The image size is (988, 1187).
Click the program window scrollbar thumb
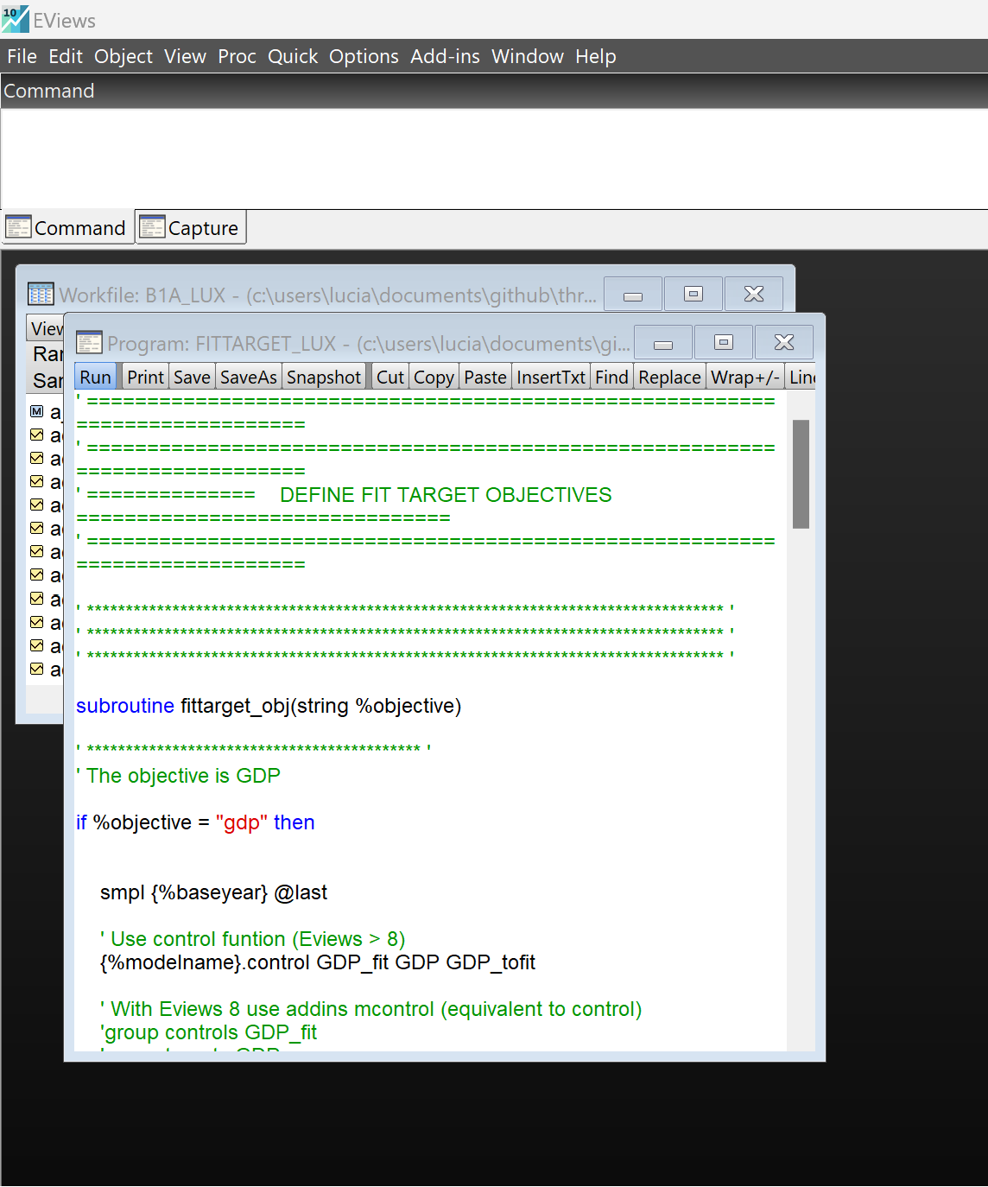[801, 473]
